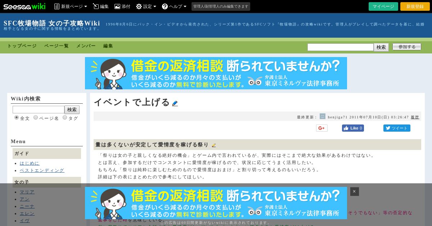This screenshot has height=226, width=432.
Task: Go to トップページ in the nav bar
Action: coord(22,46)
